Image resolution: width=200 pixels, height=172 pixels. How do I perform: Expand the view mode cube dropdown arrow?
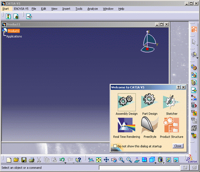point(155,163)
